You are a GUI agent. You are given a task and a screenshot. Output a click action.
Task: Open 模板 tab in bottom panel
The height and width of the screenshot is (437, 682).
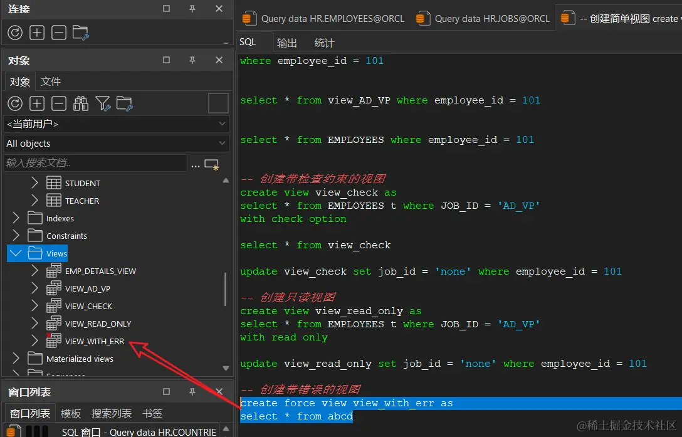click(x=70, y=413)
